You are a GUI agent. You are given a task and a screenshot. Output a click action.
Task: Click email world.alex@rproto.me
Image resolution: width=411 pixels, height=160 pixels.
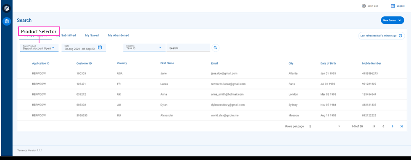point(225,115)
